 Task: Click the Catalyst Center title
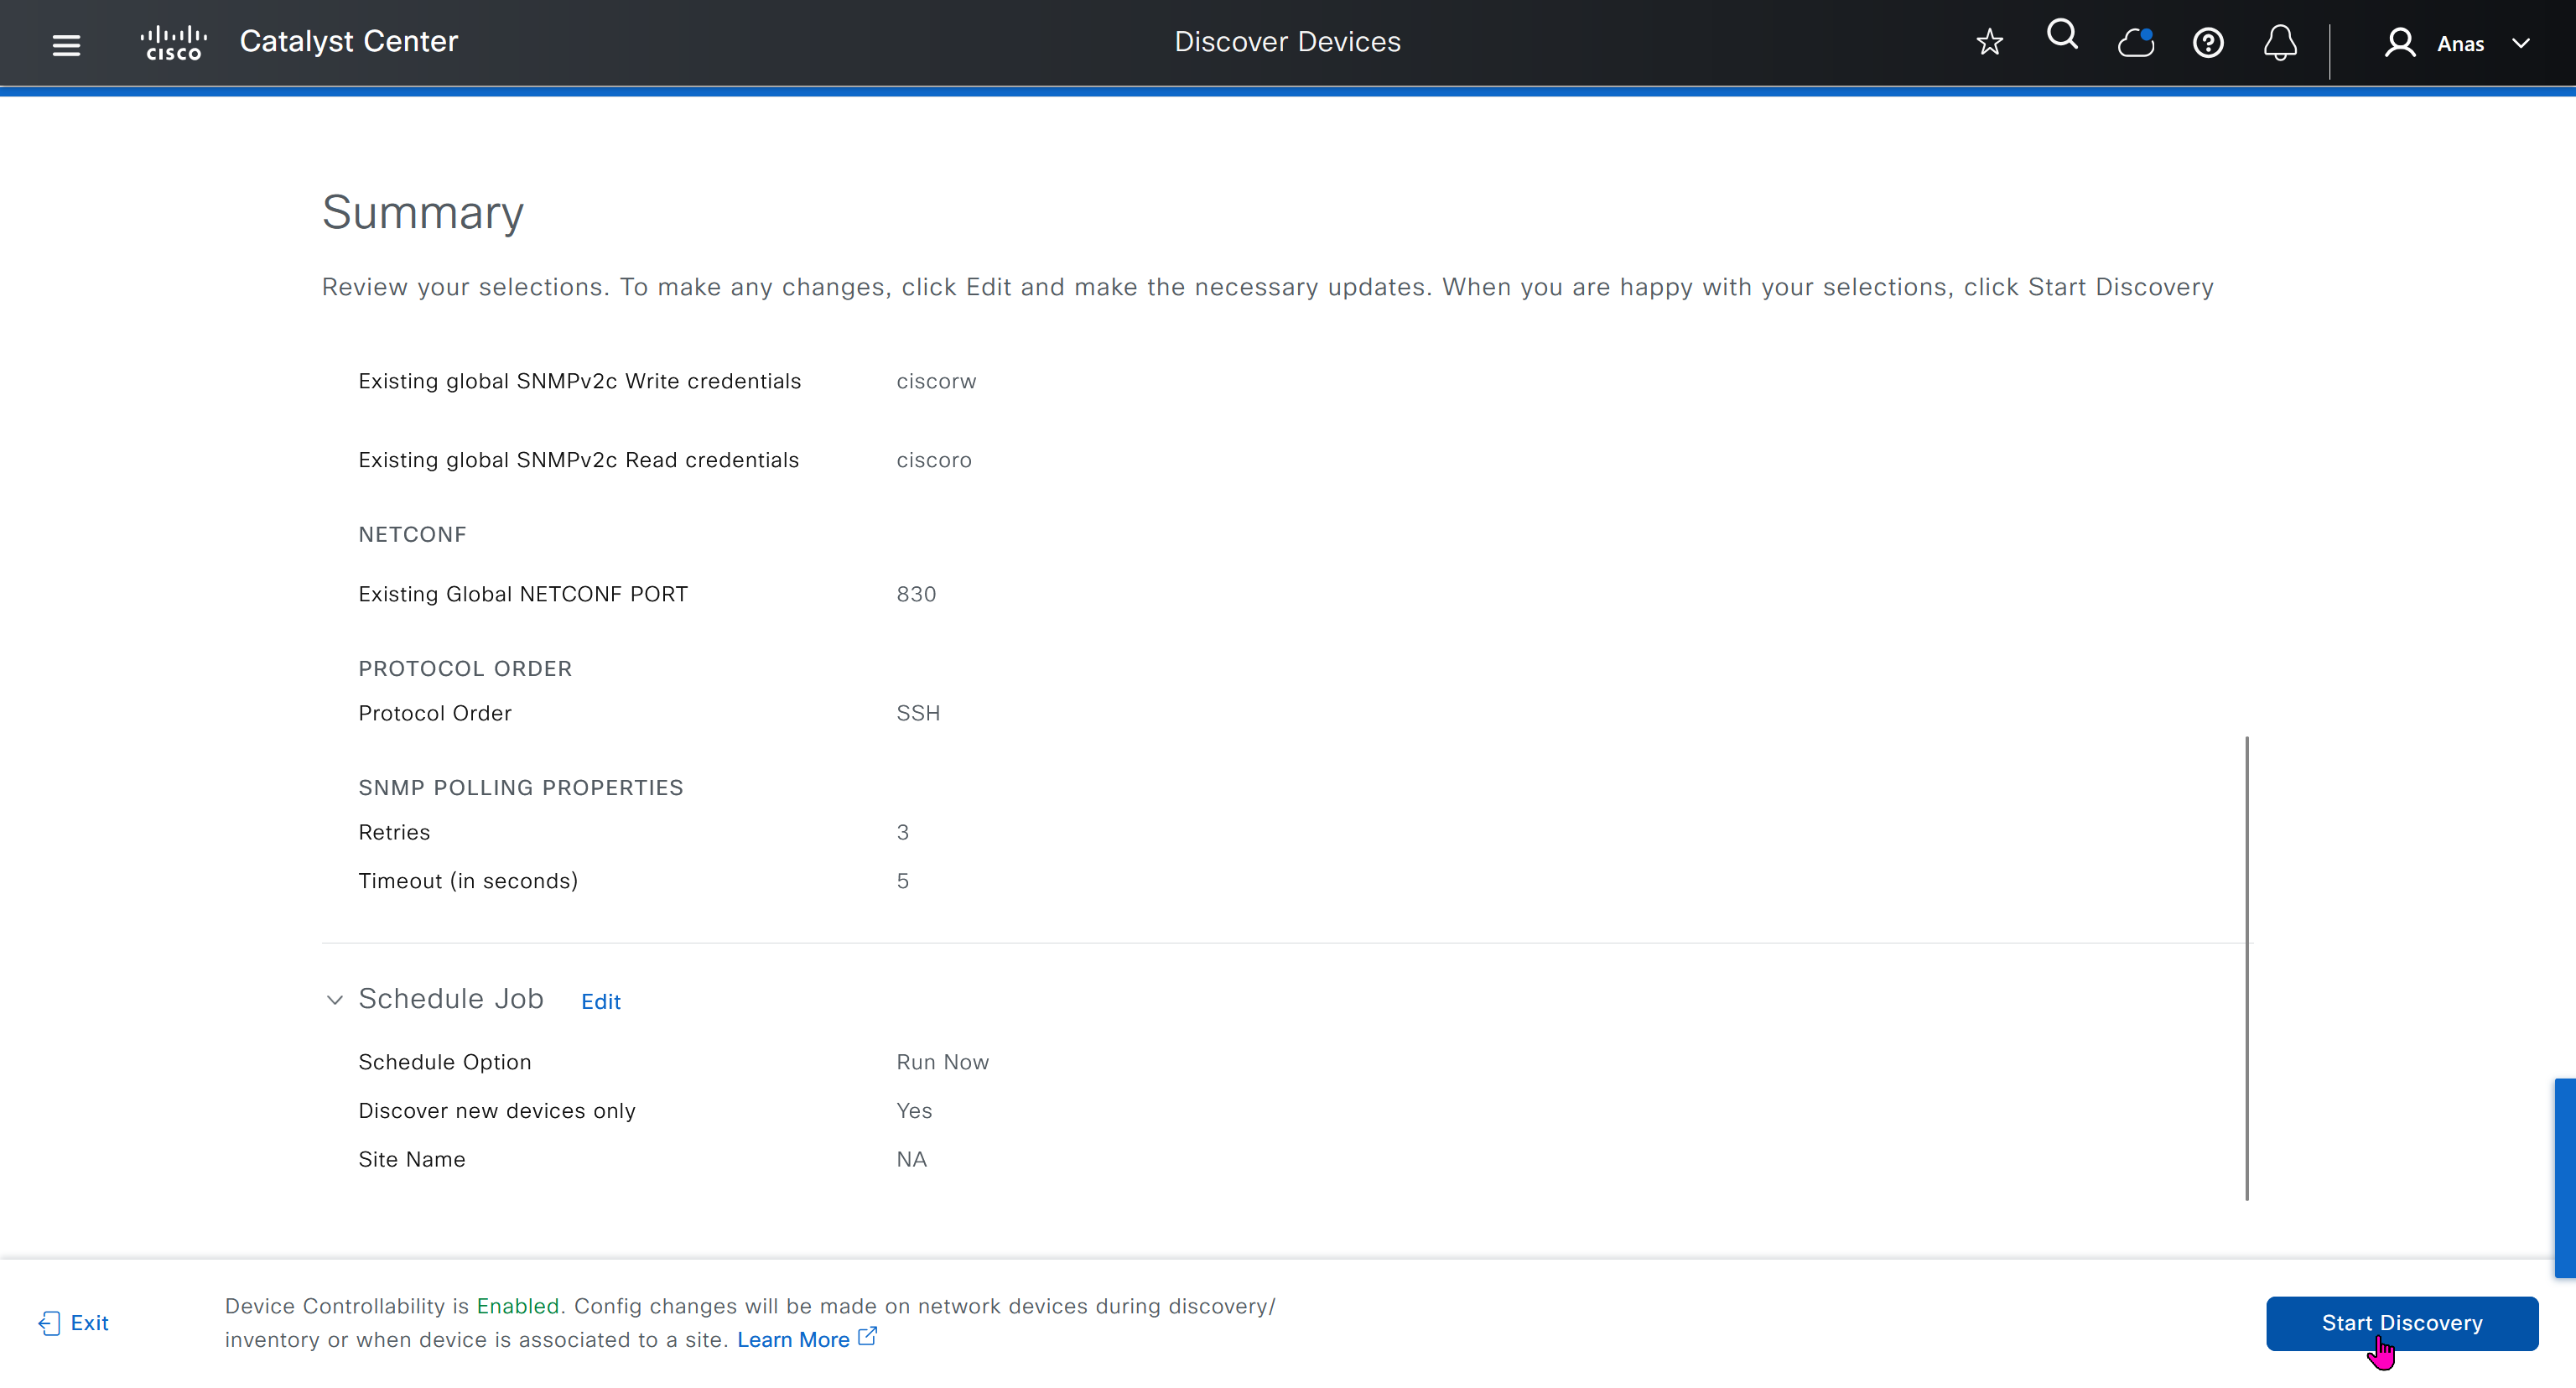pyautogui.click(x=348, y=41)
